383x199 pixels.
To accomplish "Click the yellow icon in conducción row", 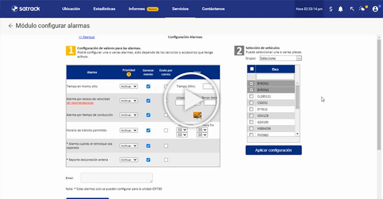I will point(197,115).
